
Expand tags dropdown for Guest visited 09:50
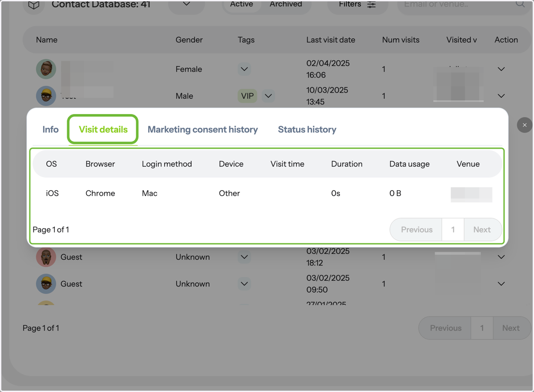point(244,284)
